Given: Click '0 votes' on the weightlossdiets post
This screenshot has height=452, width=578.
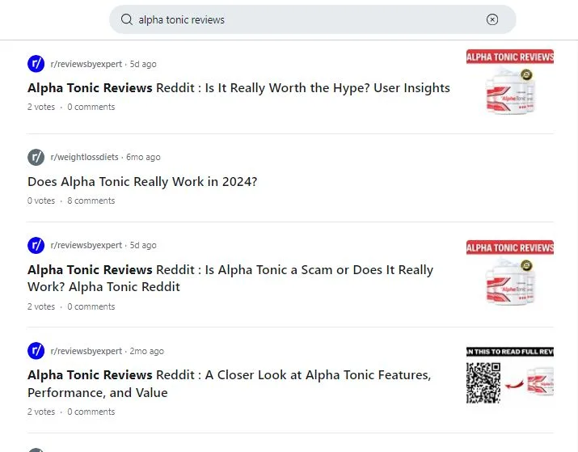Looking at the screenshot, I should [41, 201].
